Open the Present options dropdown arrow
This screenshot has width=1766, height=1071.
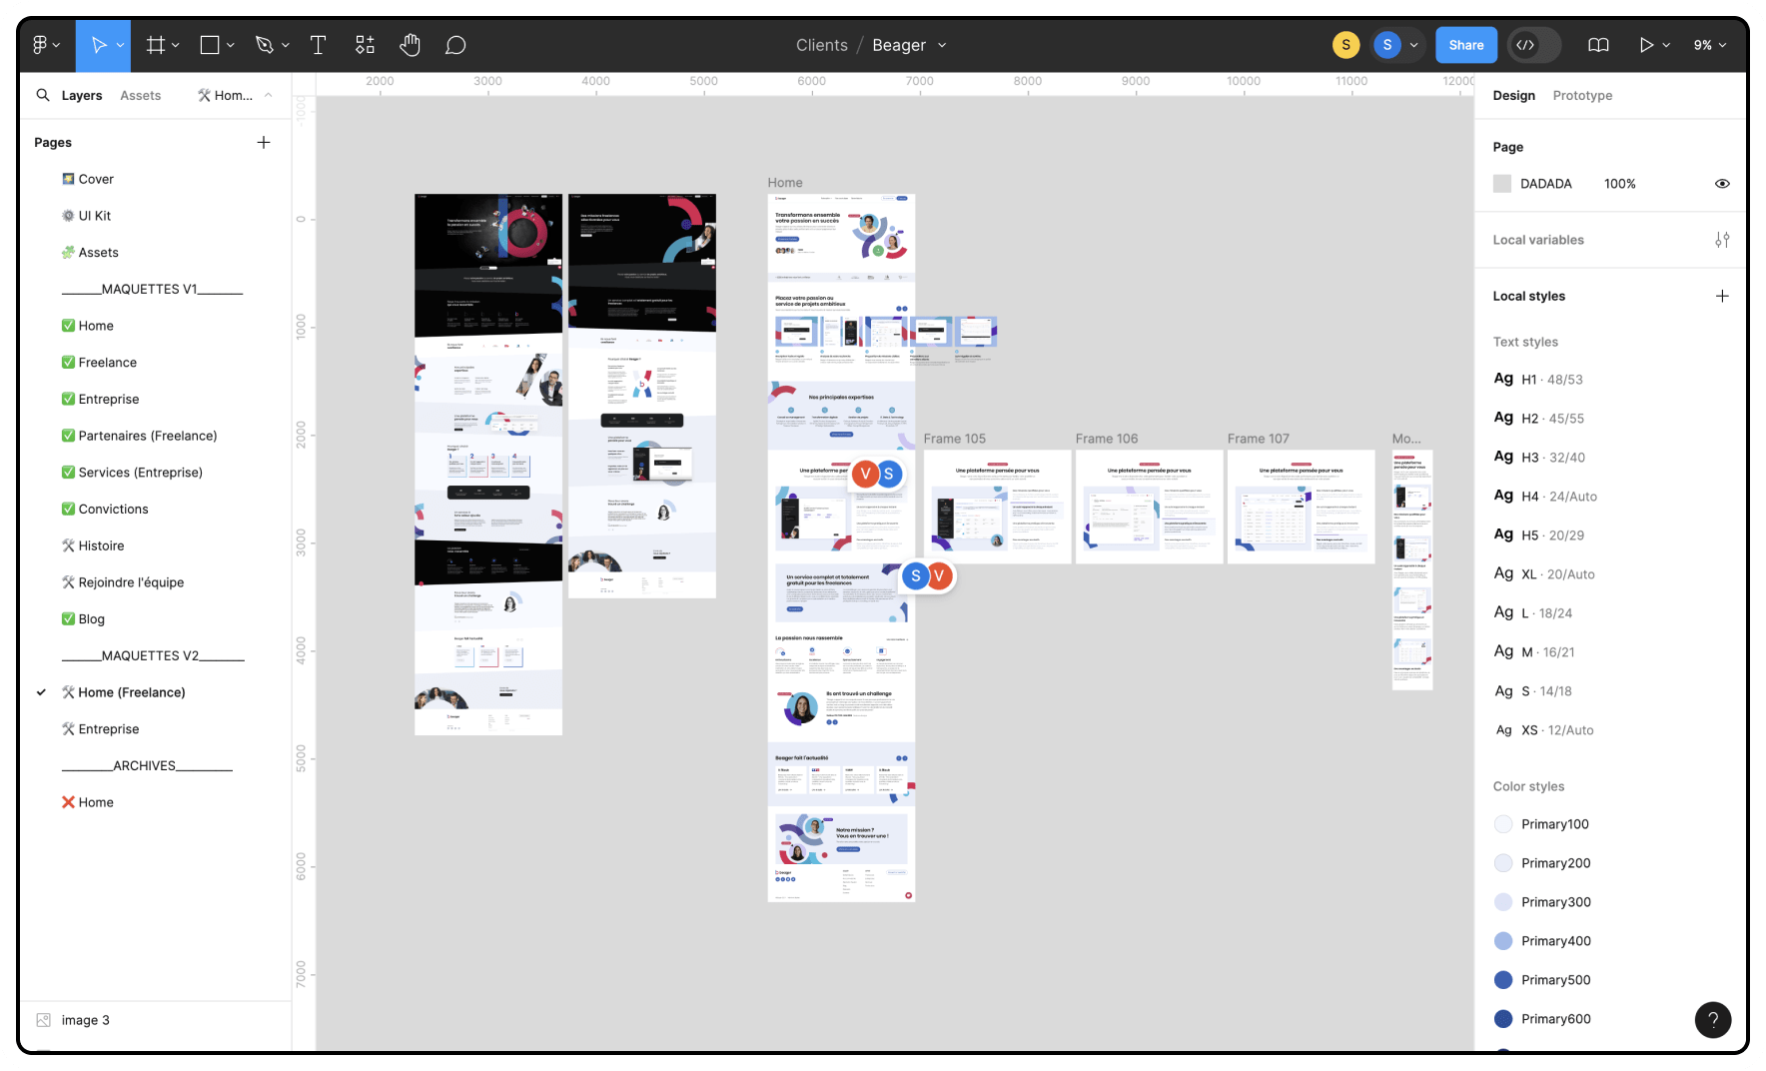point(1666,45)
